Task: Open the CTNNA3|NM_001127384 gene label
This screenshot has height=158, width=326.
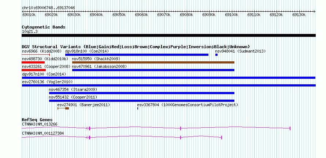Action: tap(43, 133)
